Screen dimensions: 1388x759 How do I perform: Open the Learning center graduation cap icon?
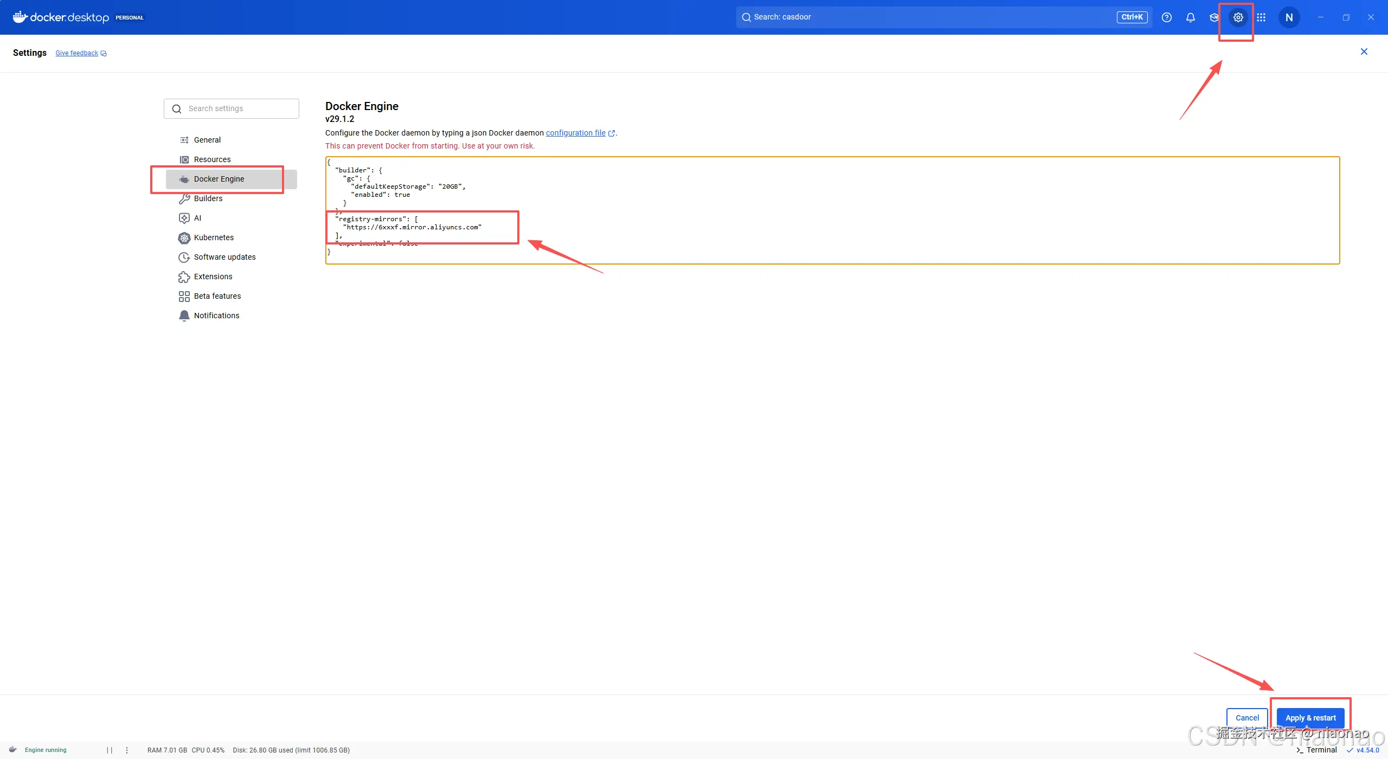tap(1214, 17)
